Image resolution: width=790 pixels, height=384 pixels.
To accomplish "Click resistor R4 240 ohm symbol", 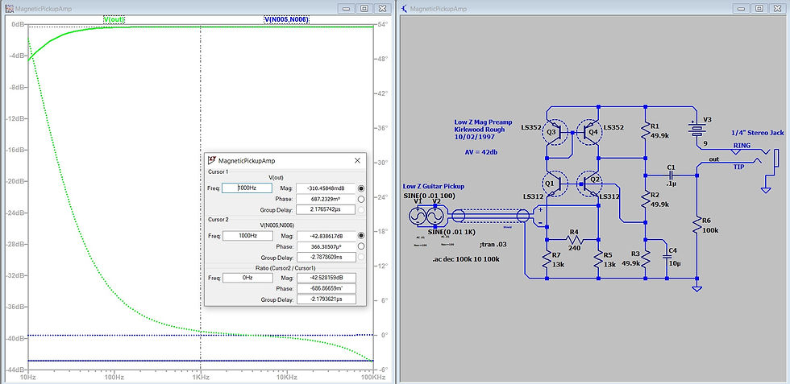I will tap(573, 240).
